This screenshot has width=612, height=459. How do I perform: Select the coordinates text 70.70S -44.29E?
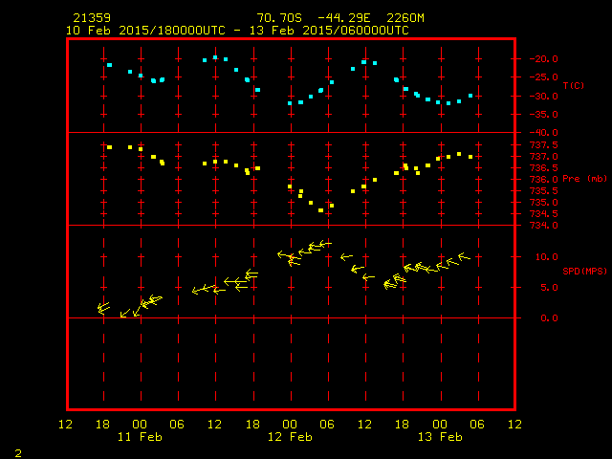314,18
